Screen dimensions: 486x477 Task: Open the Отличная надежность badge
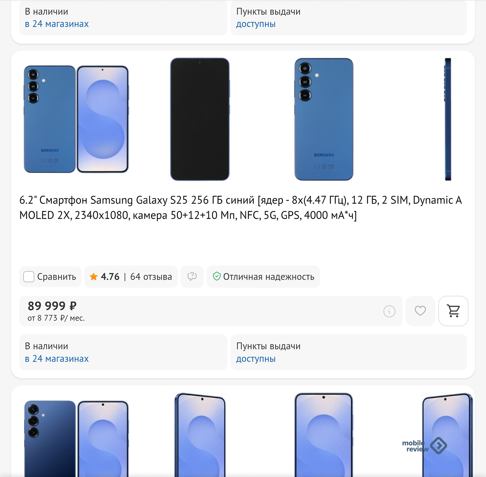coord(263,277)
